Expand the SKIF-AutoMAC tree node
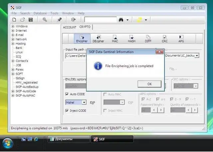213x152 pixels. (x=13, y=95)
